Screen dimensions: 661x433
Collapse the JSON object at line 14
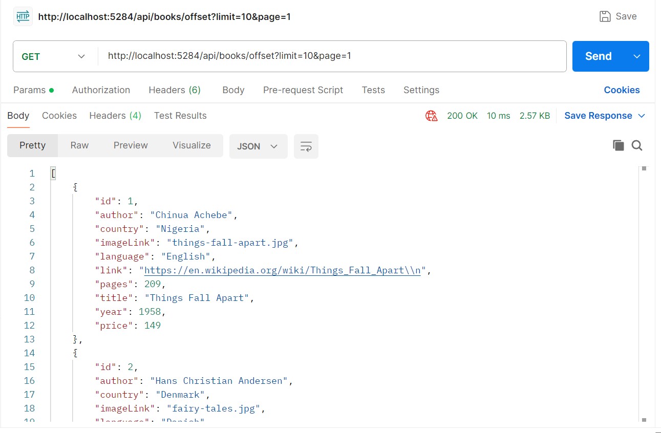75,353
